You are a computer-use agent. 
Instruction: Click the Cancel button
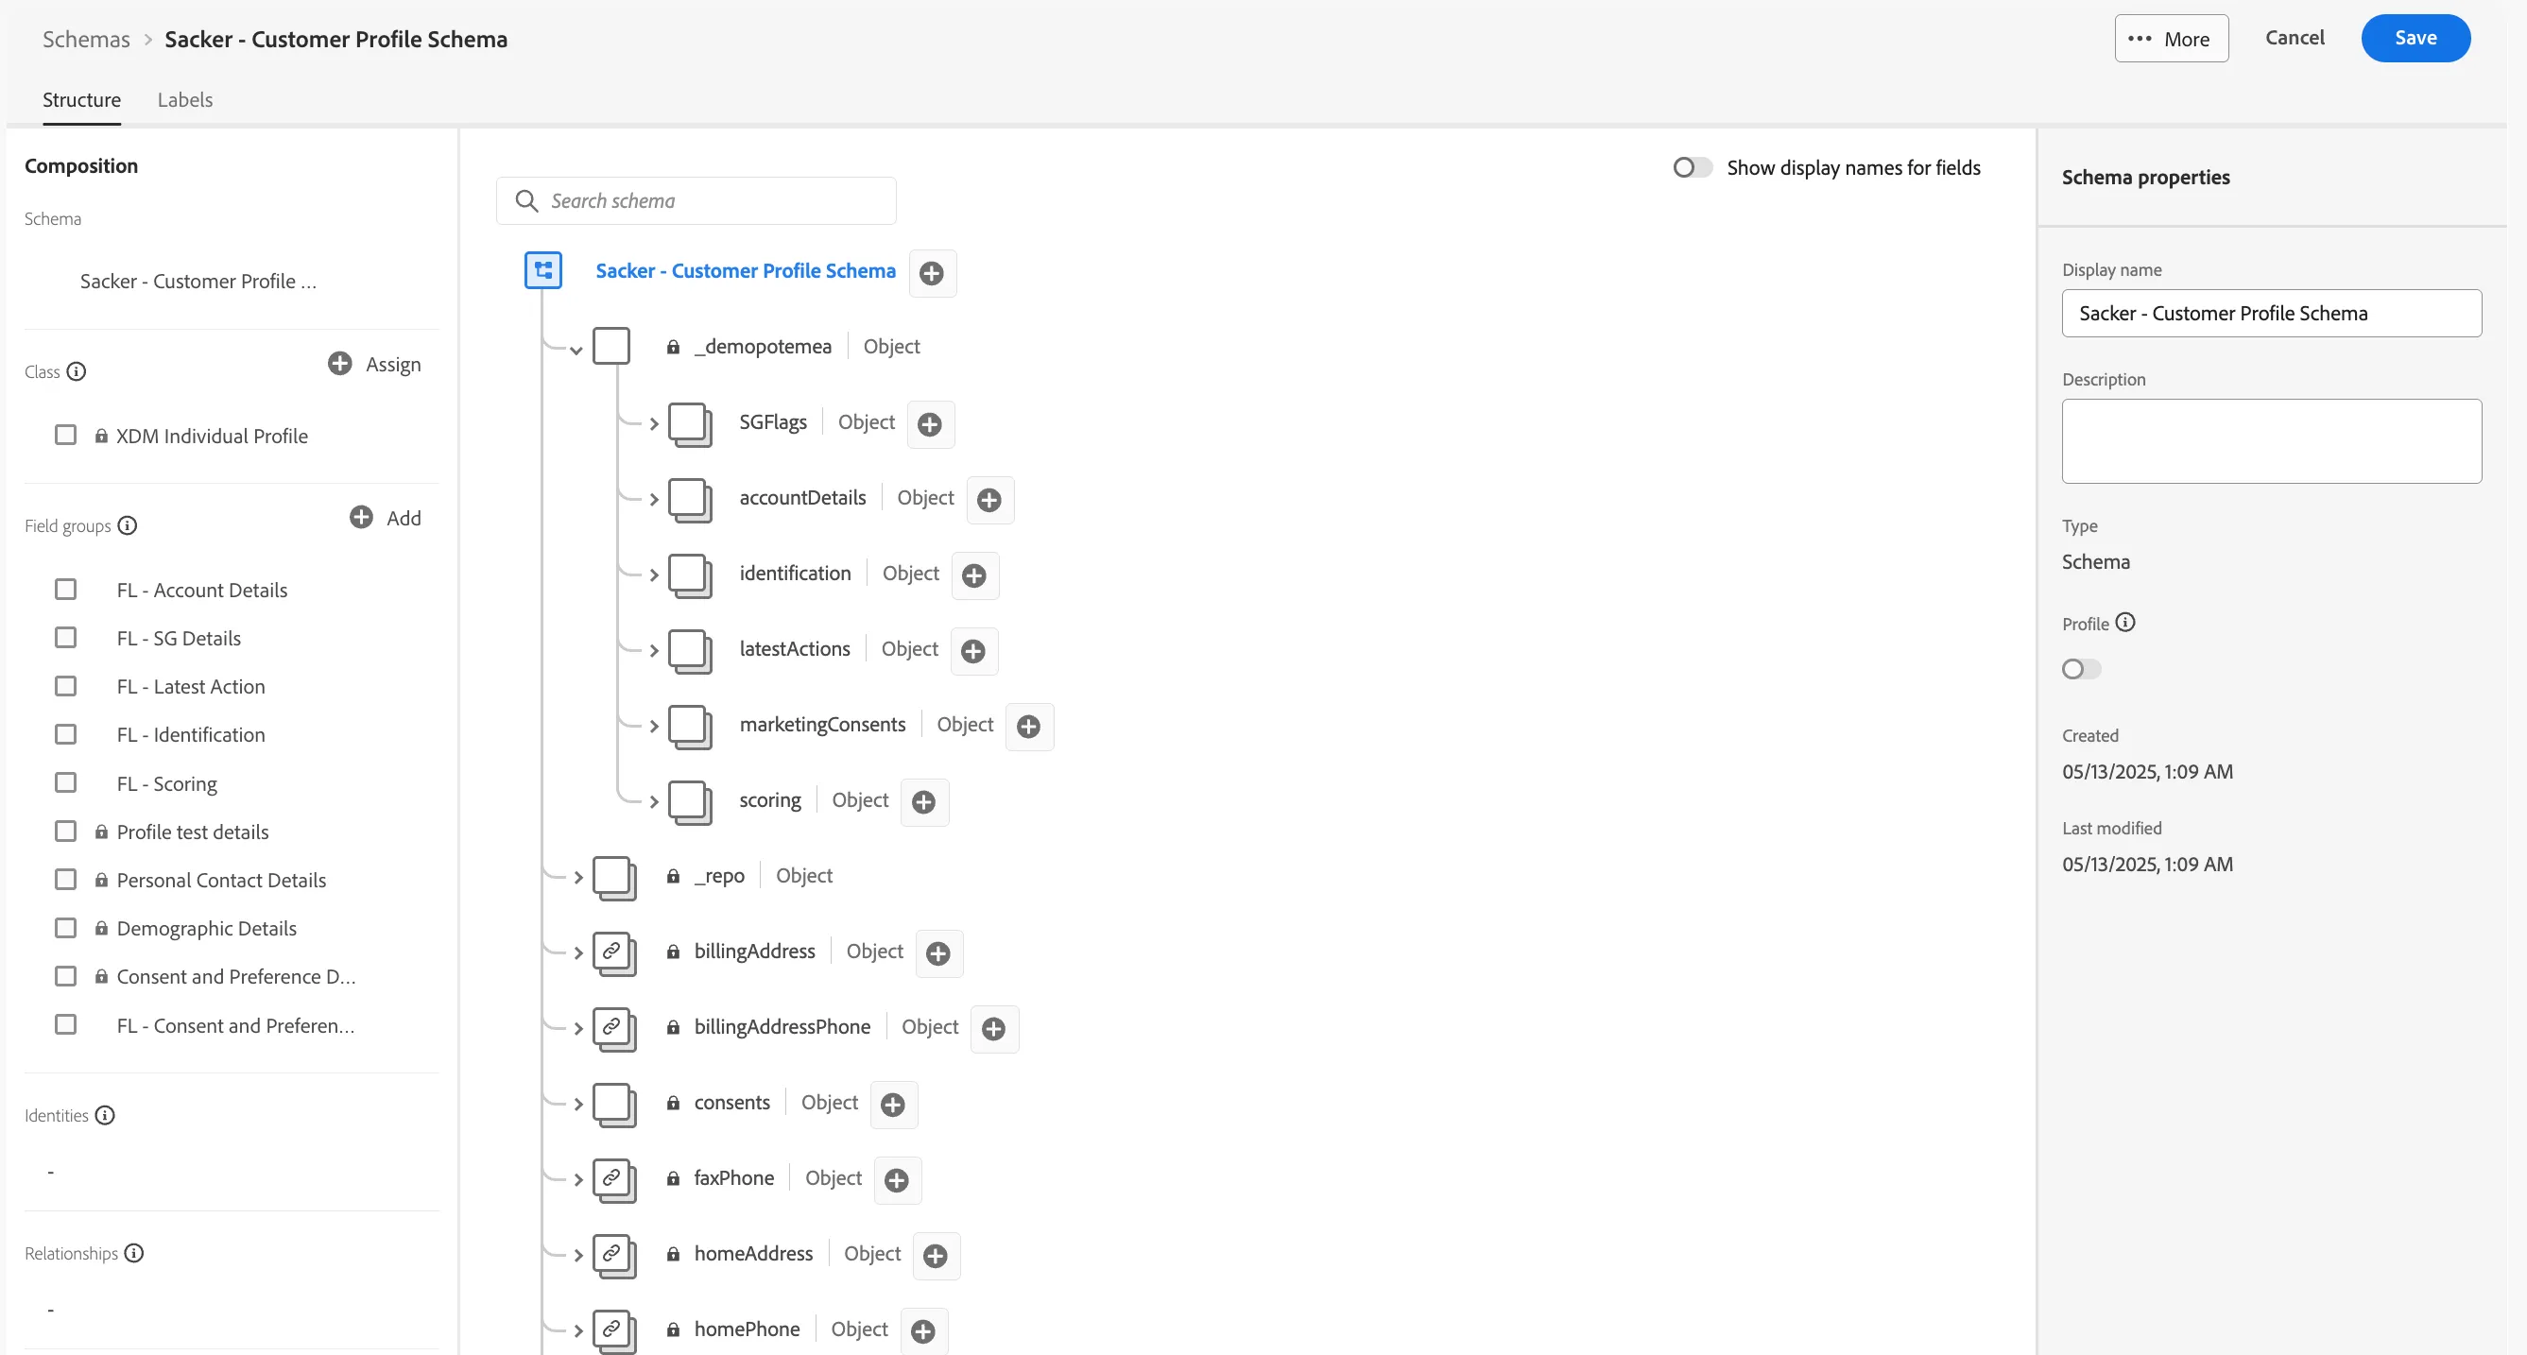(2294, 37)
